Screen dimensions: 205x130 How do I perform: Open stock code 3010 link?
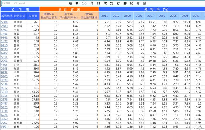tap(4, 92)
